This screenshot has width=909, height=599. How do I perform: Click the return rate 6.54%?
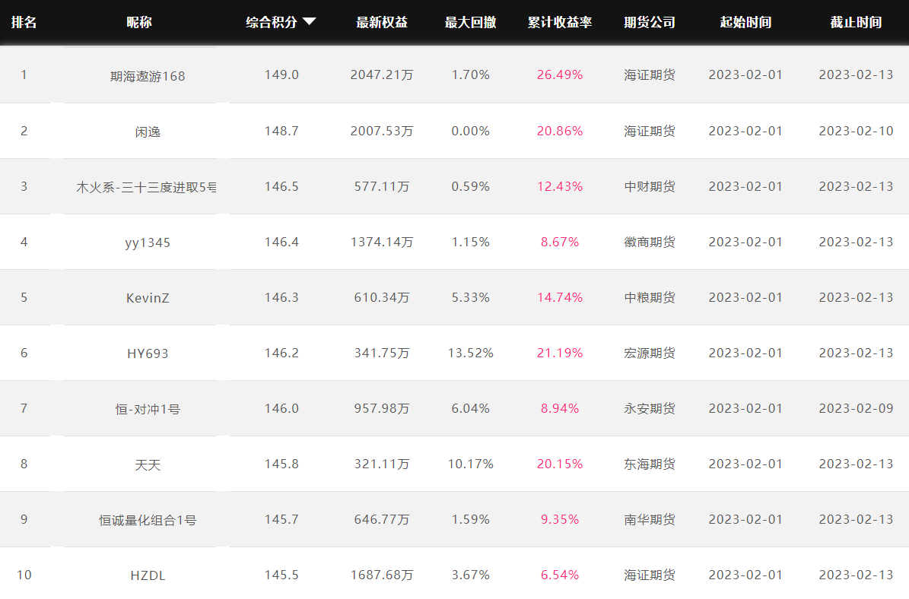pos(560,575)
